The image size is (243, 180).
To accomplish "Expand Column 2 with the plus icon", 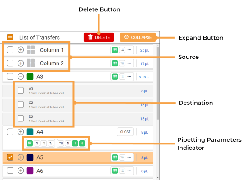I will click(21, 63).
